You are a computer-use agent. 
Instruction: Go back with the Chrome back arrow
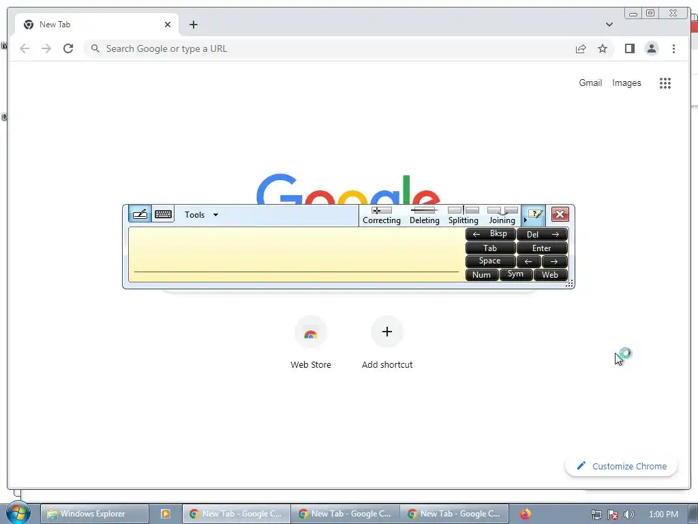click(25, 48)
